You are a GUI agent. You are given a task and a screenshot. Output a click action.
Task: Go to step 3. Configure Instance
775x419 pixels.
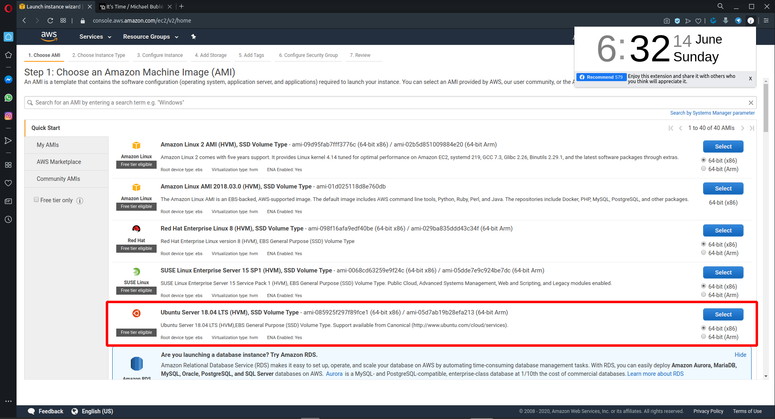pos(160,55)
